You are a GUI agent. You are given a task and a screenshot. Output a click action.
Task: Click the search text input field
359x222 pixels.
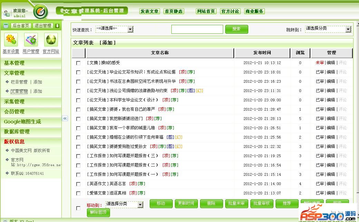coord(197,29)
